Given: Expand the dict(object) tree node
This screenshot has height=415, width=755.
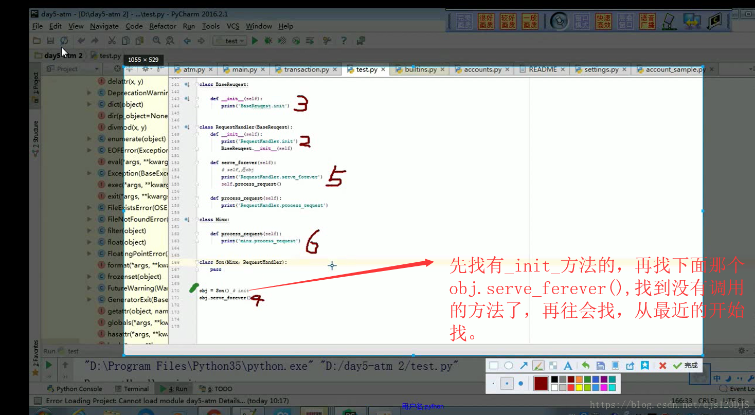Looking at the screenshot, I should point(89,104).
